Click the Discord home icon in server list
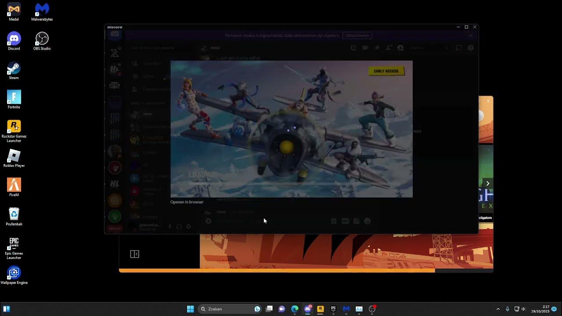The width and height of the screenshot is (562, 316). pyautogui.click(x=115, y=35)
